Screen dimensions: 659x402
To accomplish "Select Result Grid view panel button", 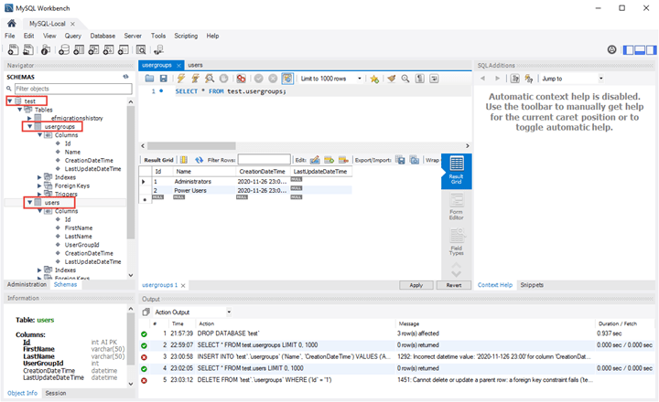I will point(457,170).
